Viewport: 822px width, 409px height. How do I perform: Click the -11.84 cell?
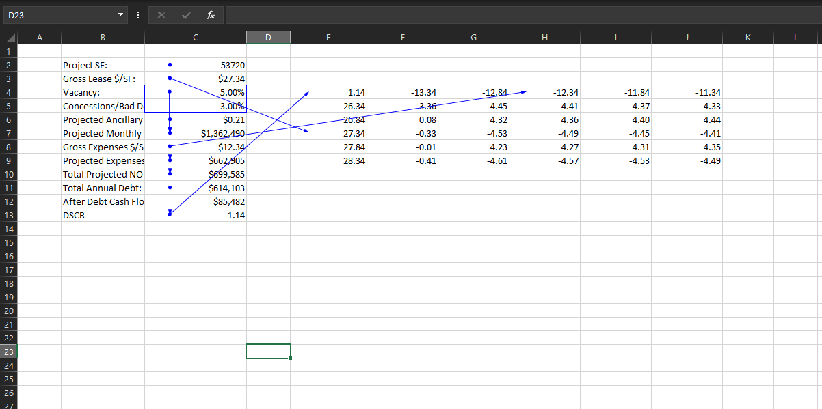point(615,92)
